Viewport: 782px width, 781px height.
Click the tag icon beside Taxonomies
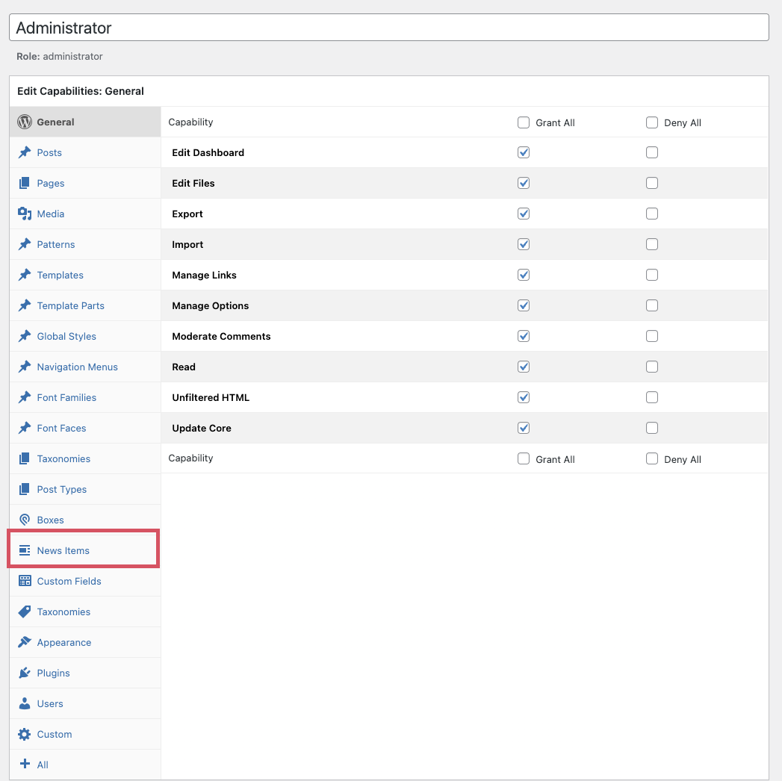pyautogui.click(x=25, y=612)
